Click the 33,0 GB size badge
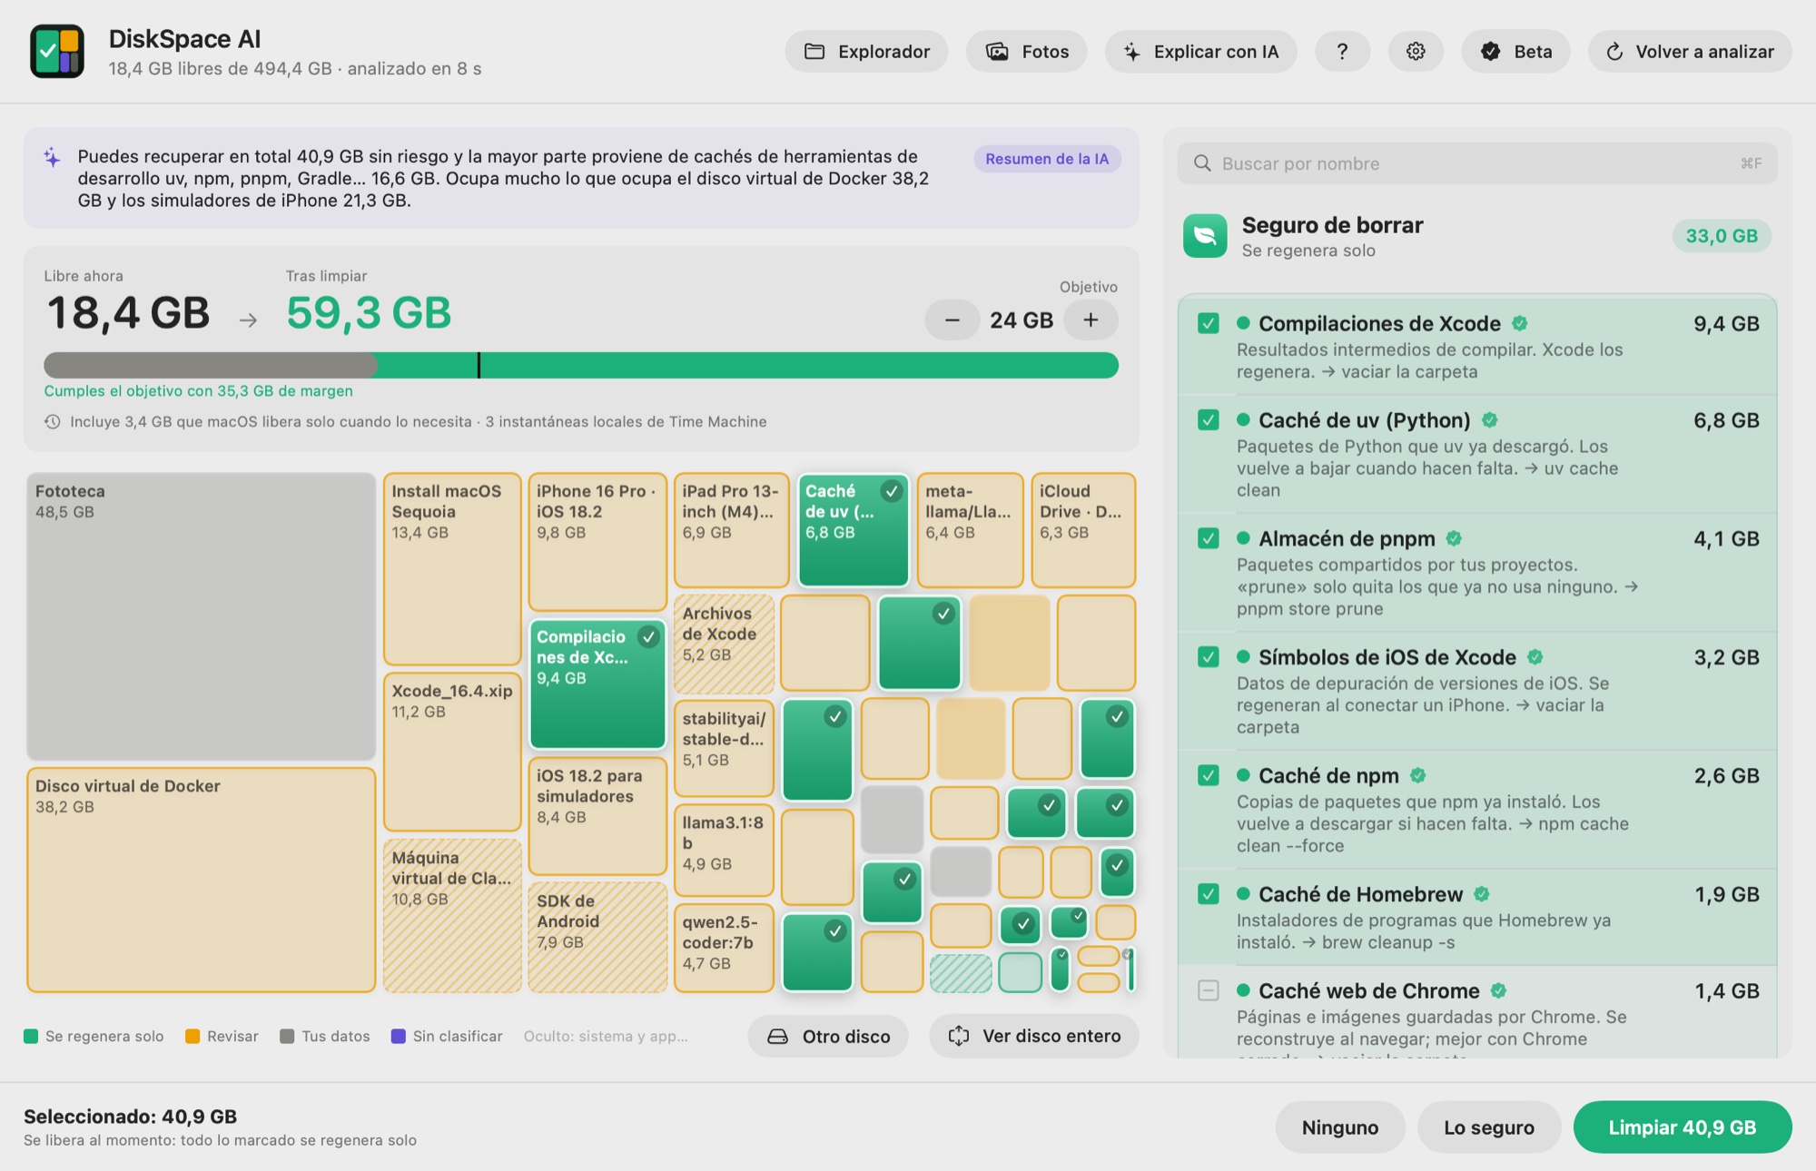 pos(1722,236)
